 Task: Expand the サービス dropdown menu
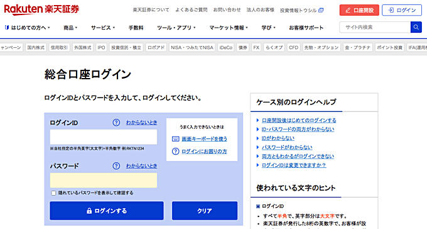tap(103, 28)
